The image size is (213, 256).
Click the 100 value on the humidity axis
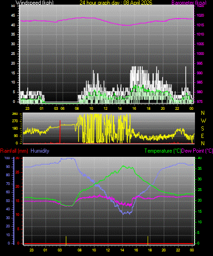[x=7, y=158]
